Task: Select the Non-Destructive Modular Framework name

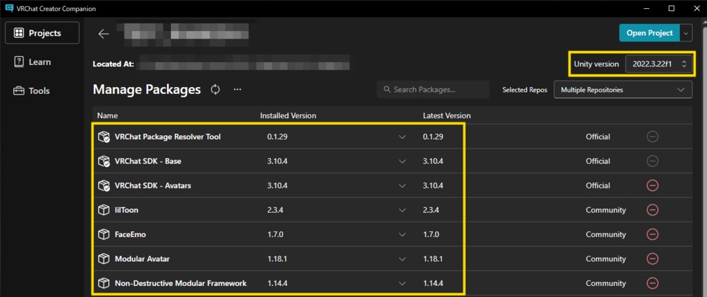Action: tap(180, 283)
